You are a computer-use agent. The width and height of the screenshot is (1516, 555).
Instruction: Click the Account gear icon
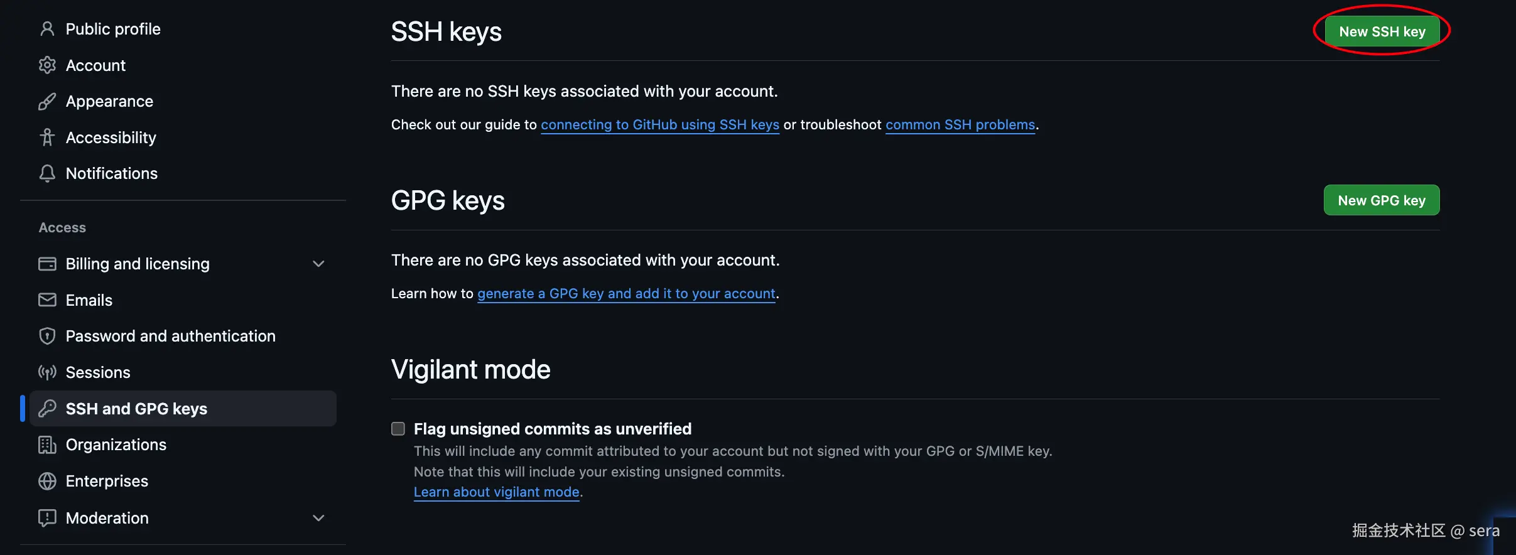coord(47,65)
